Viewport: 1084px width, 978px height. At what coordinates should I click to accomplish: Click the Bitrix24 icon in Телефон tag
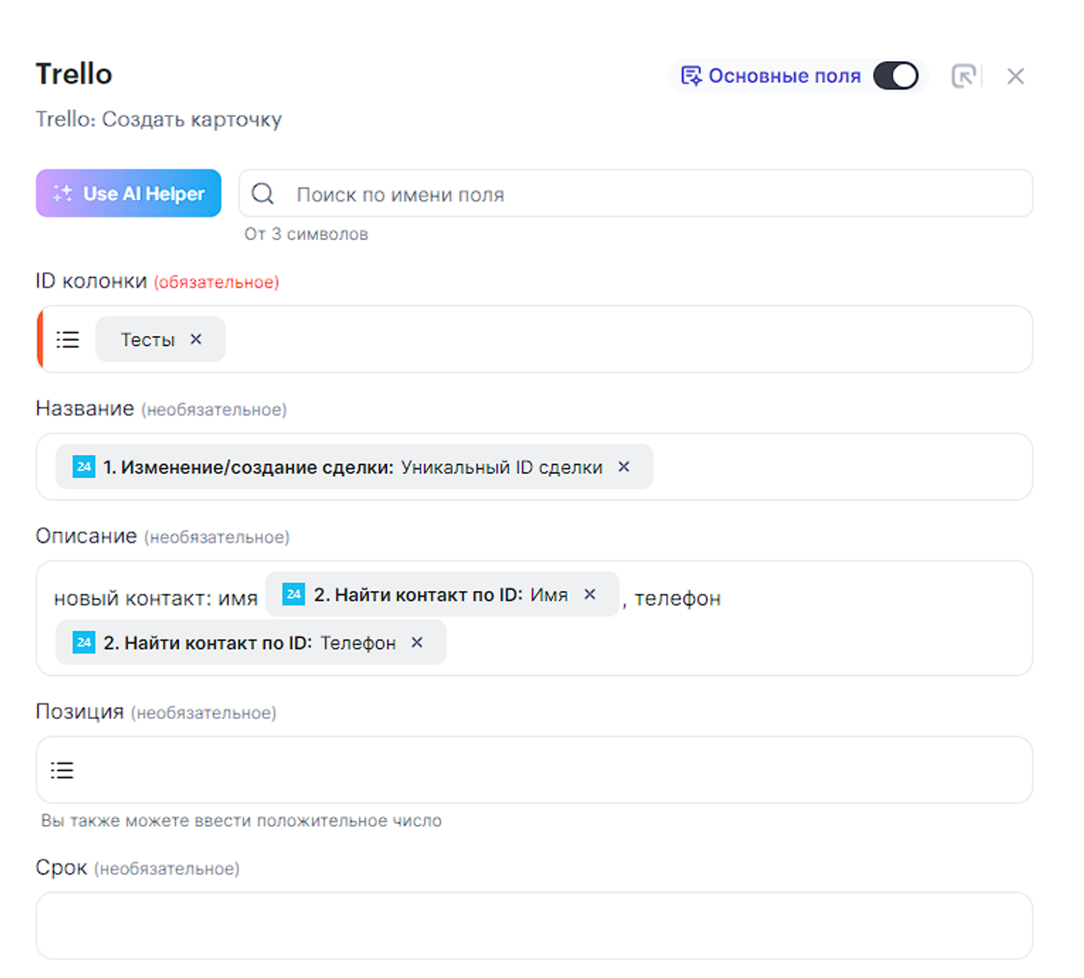[x=84, y=642]
